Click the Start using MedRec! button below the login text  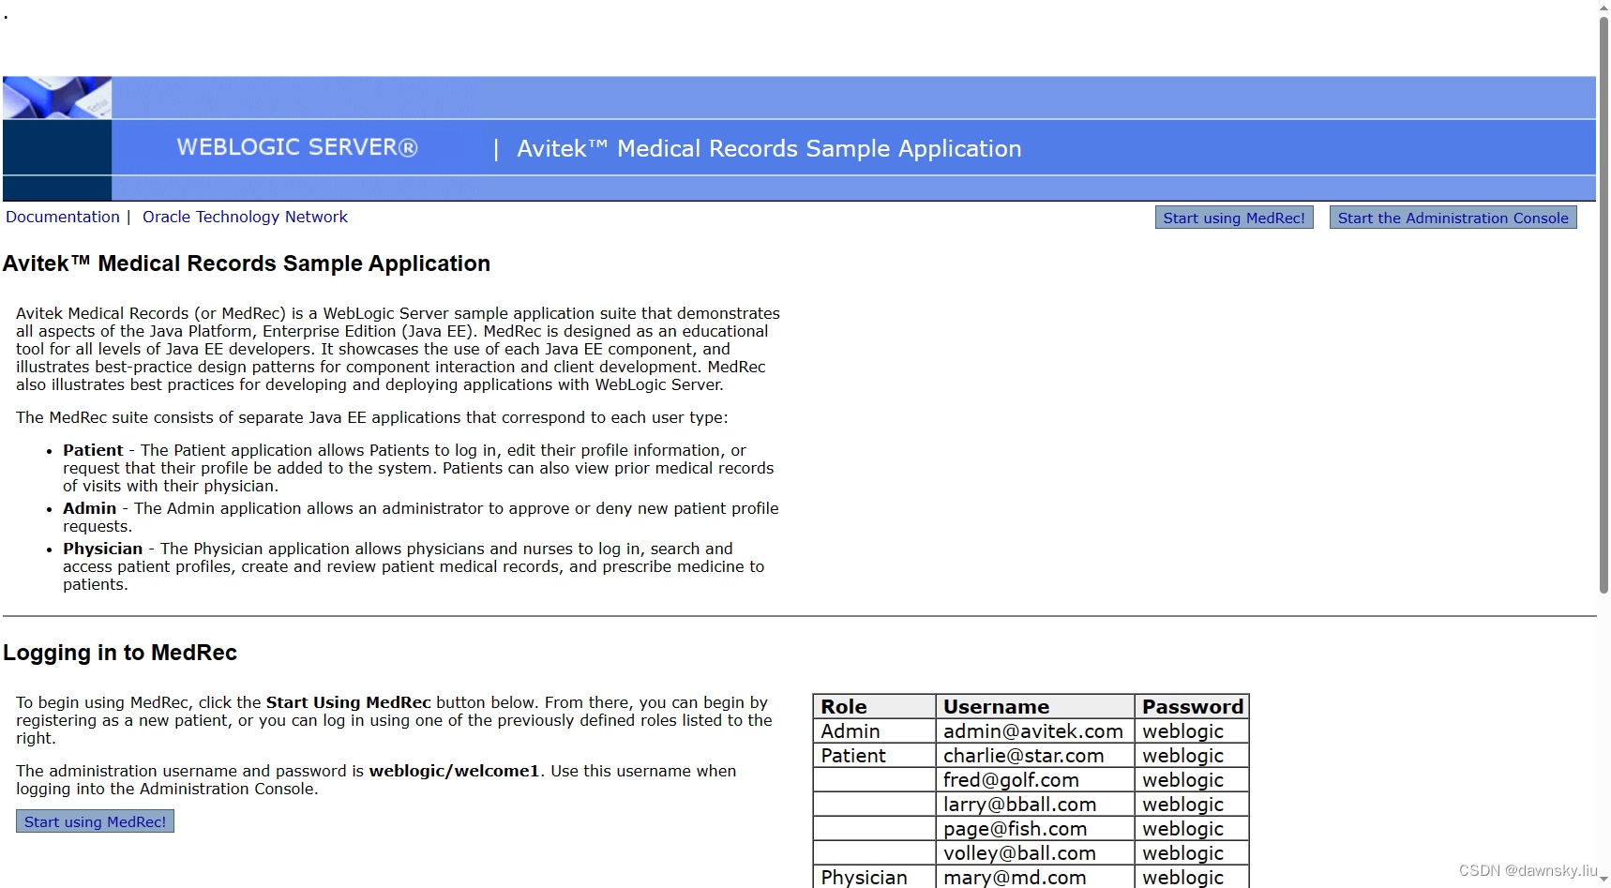[x=95, y=821]
